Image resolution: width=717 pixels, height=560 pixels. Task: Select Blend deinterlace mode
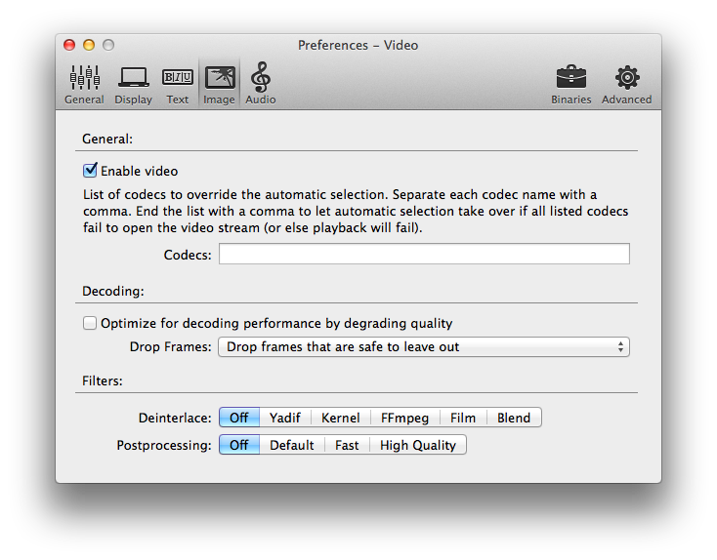513,418
